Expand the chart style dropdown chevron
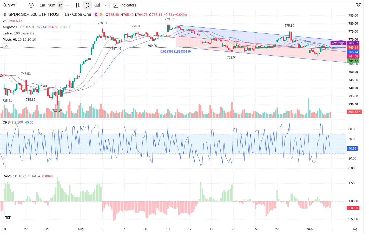 tap(105, 5)
